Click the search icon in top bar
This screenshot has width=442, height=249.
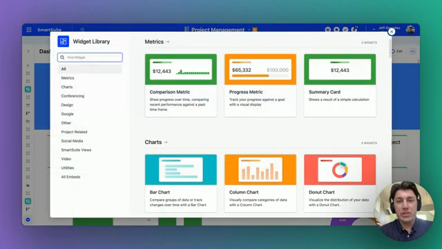coord(82,30)
